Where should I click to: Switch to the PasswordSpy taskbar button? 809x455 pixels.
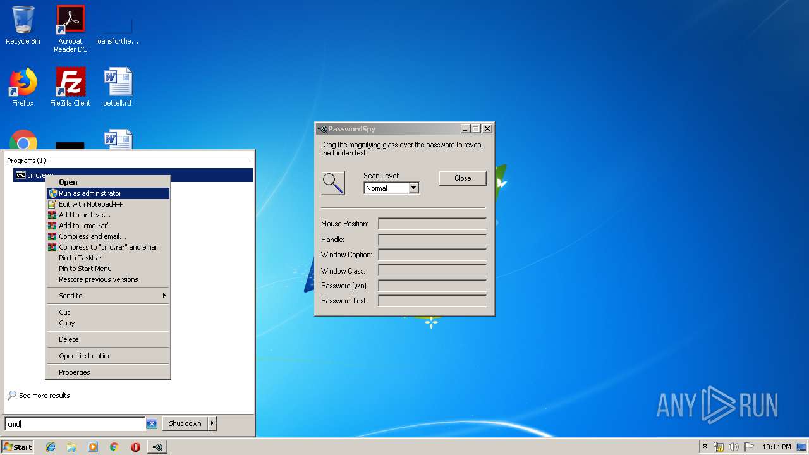click(x=157, y=447)
